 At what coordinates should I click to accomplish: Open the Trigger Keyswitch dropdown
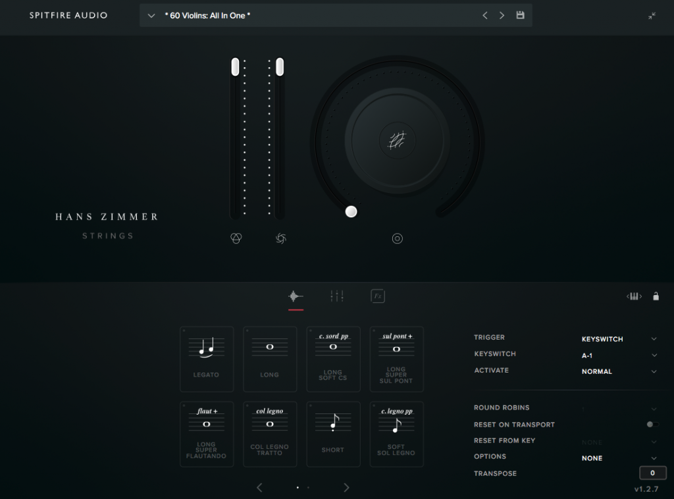point(617,338)
